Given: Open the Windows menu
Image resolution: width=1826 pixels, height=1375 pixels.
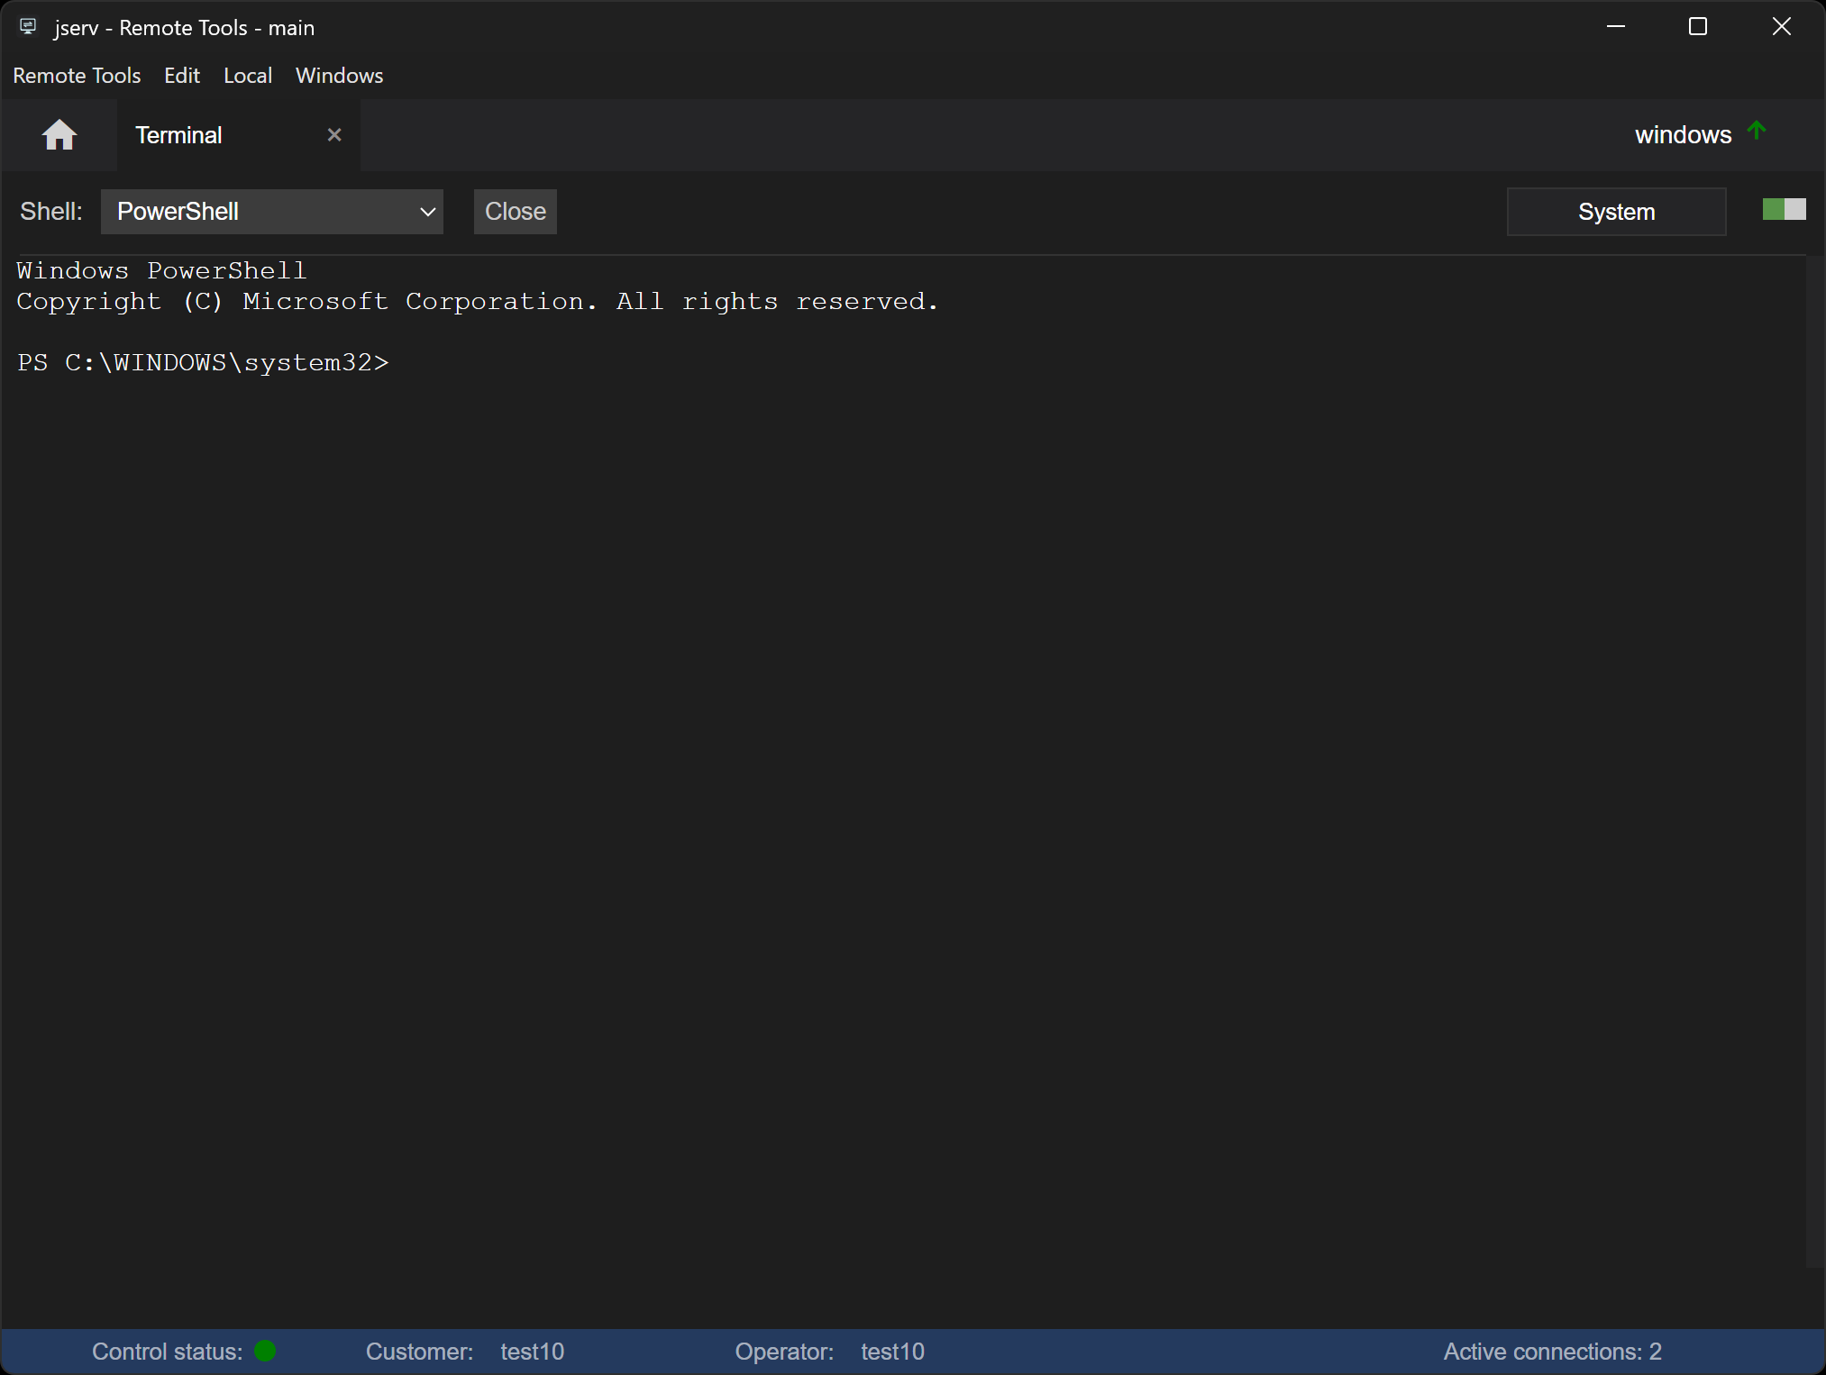Looking at the screenshot, I should coord(340,76).
